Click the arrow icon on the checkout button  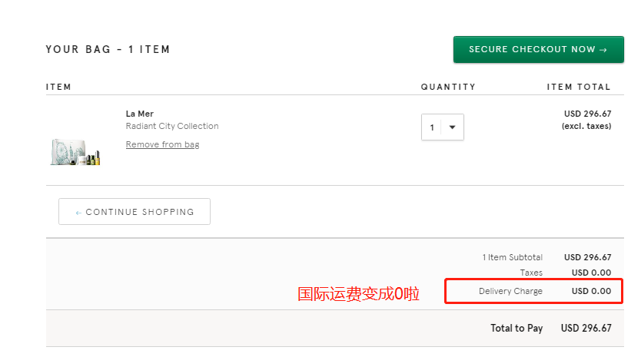(603, 49)
